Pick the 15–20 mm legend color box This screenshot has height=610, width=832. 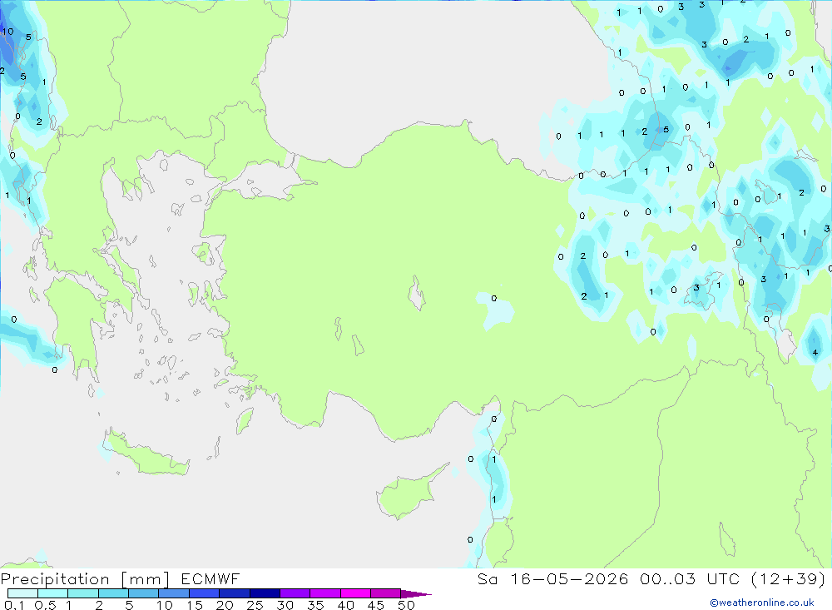[x=205, y=593]
